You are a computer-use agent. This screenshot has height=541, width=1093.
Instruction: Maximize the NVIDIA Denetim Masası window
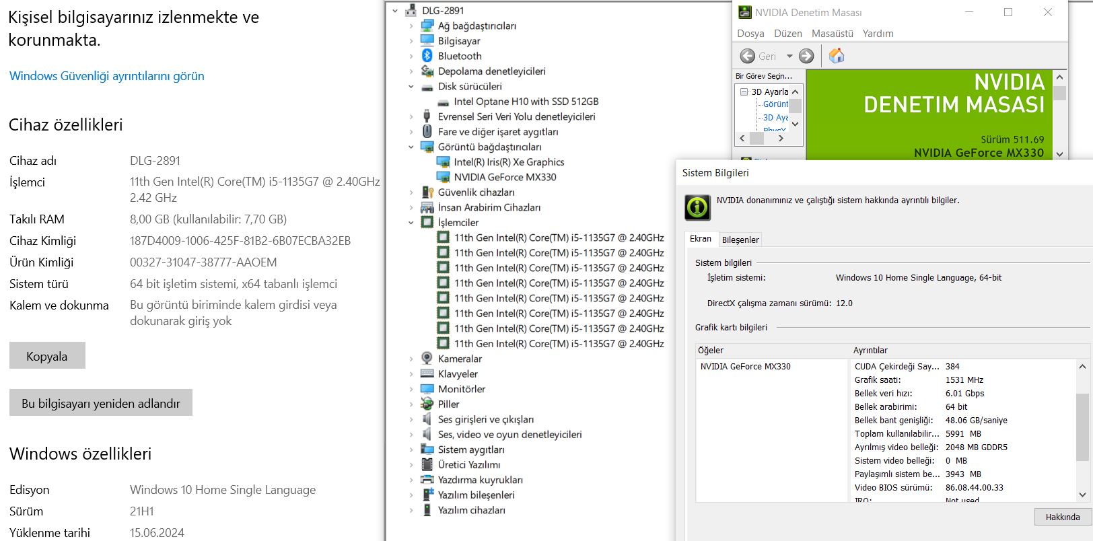[x=1008, y=12]
